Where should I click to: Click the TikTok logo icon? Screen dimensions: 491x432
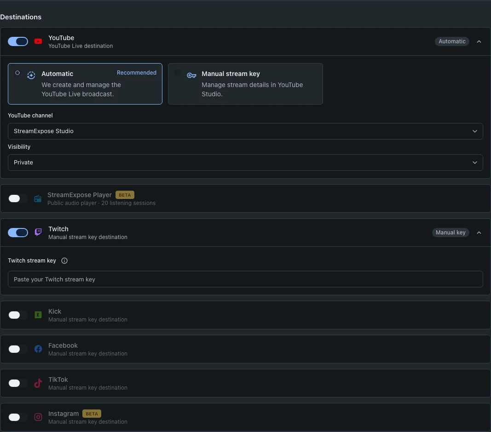pos(38,383)
